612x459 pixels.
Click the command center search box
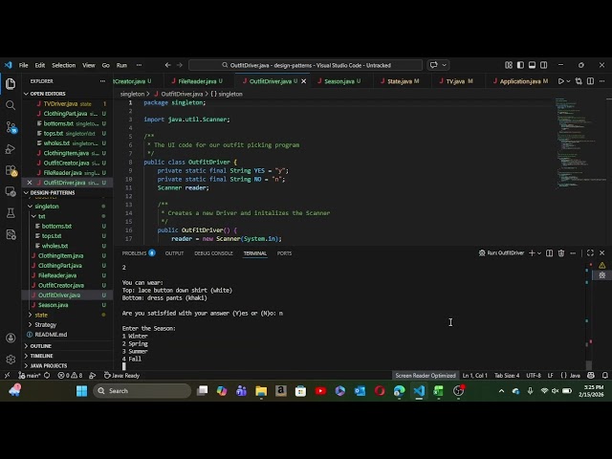[306, 65]
